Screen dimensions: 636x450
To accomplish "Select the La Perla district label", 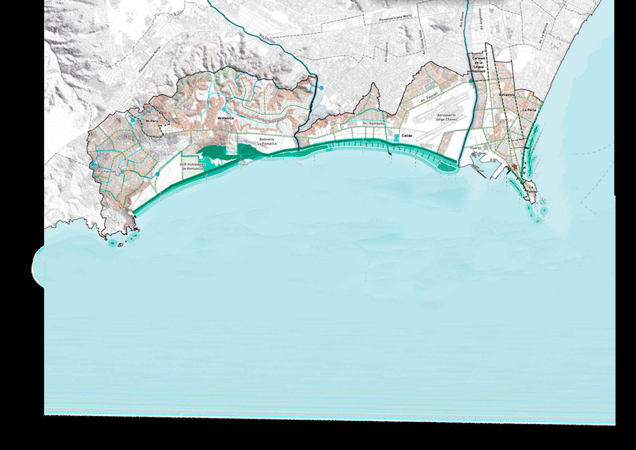I will 529,110.
